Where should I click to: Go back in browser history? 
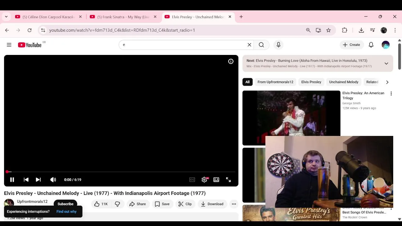click(7, 30)
